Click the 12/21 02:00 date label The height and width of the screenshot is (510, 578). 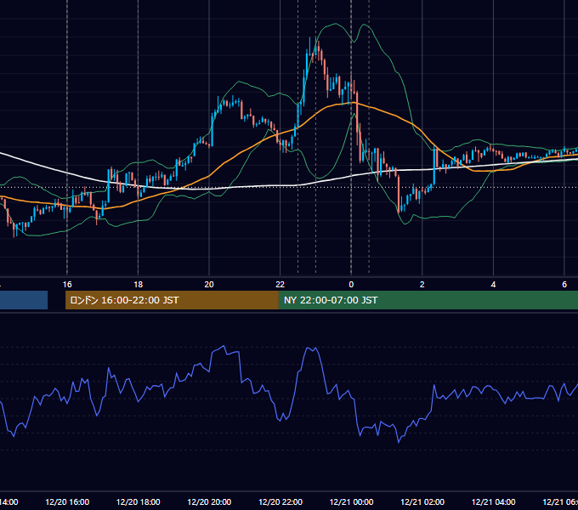point(422,501)
